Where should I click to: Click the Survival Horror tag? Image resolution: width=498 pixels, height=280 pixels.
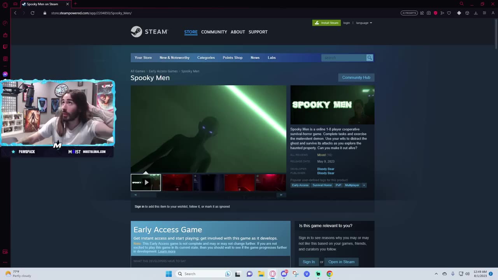[322, 185]
